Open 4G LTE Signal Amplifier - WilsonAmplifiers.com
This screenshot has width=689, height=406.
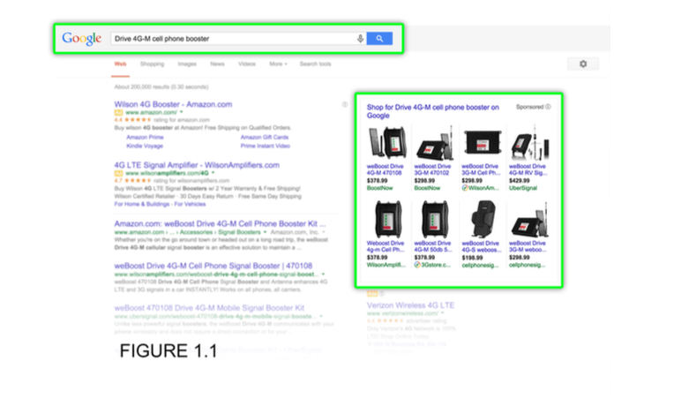[197, 165]
